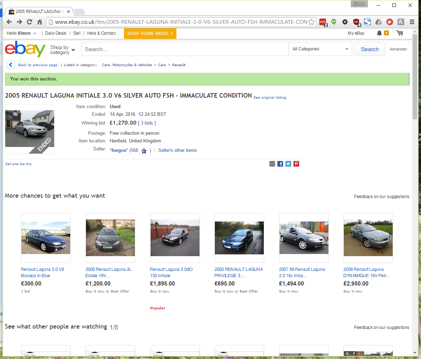Open the Hangouts extension icon
Screen dimensions: 421x359
pos(334,22)
